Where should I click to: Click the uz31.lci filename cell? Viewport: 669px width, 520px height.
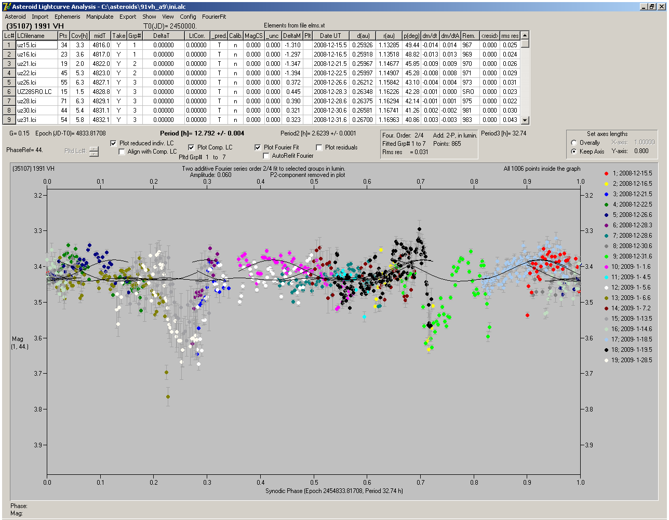[36, 120]
